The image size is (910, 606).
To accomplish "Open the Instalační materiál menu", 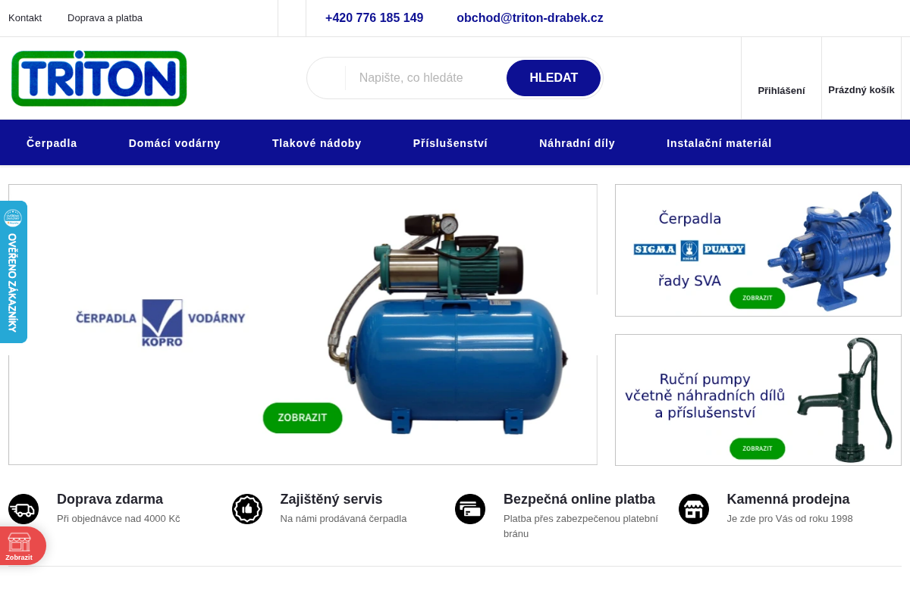I will [719, 143].
